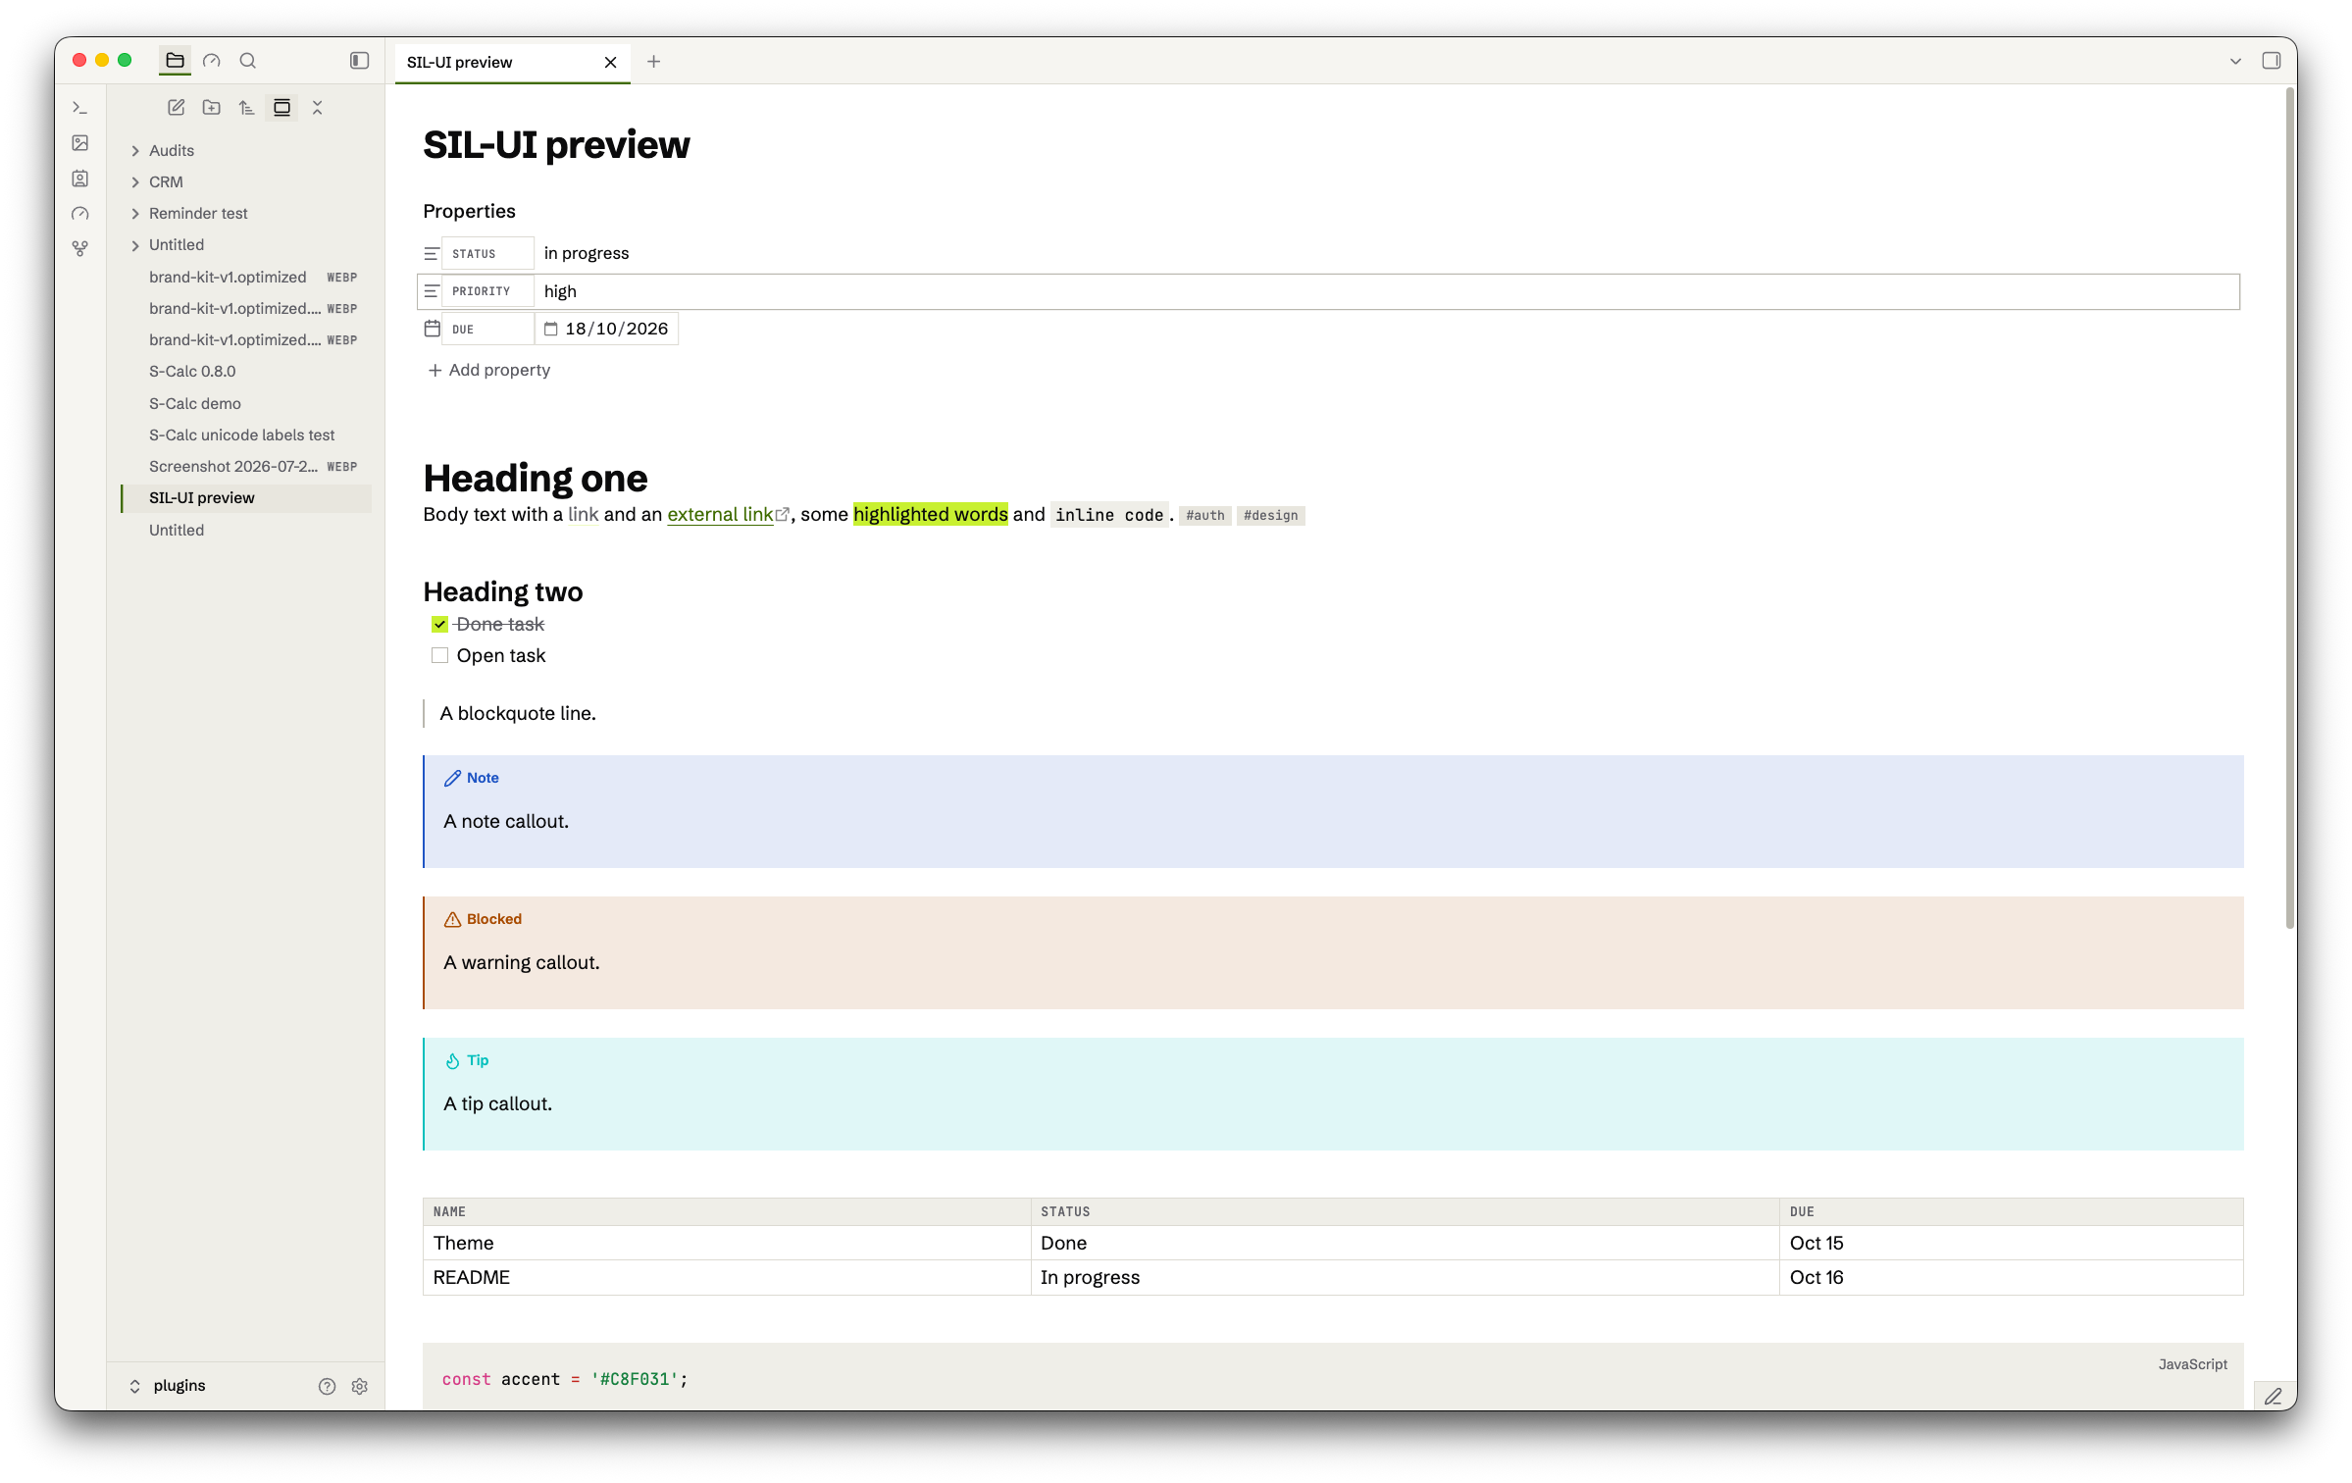
Task: Uncheck the Done task checkbox
Action: coord(439,625)
